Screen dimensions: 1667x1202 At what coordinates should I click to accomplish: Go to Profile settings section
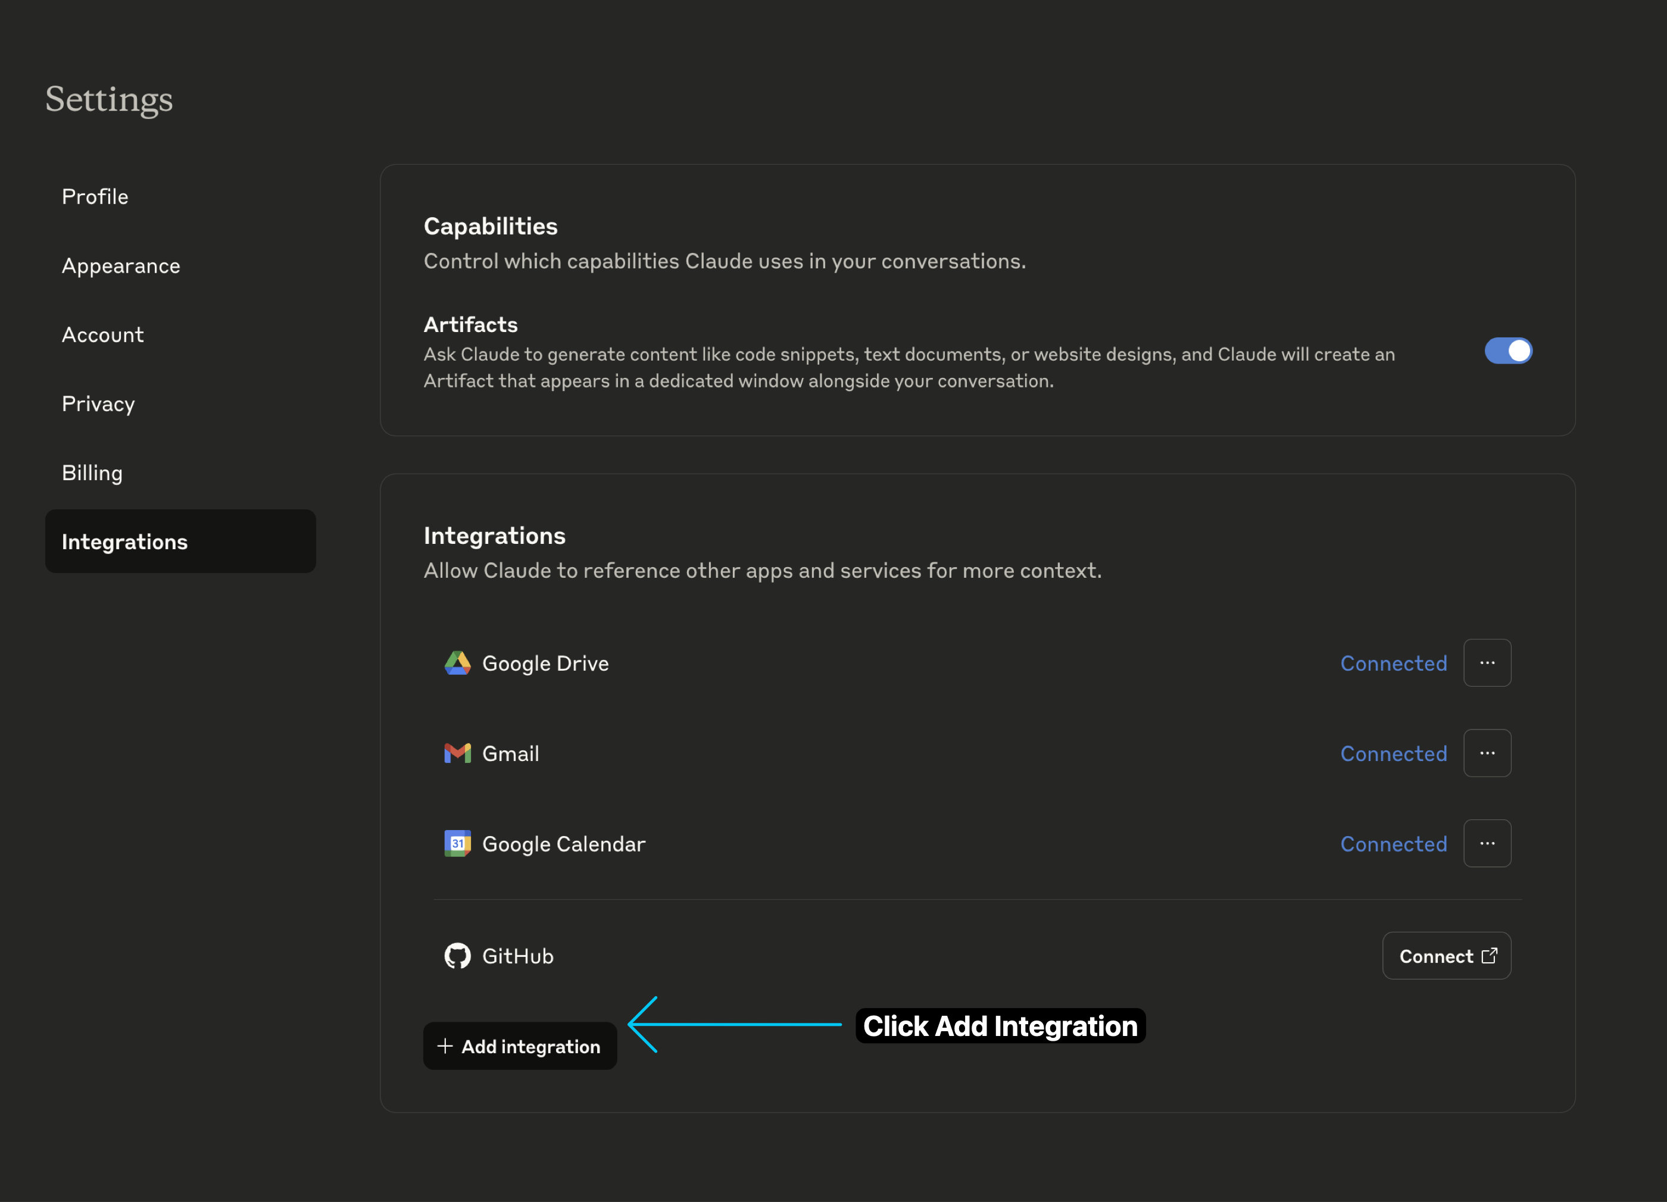[95, 197]
